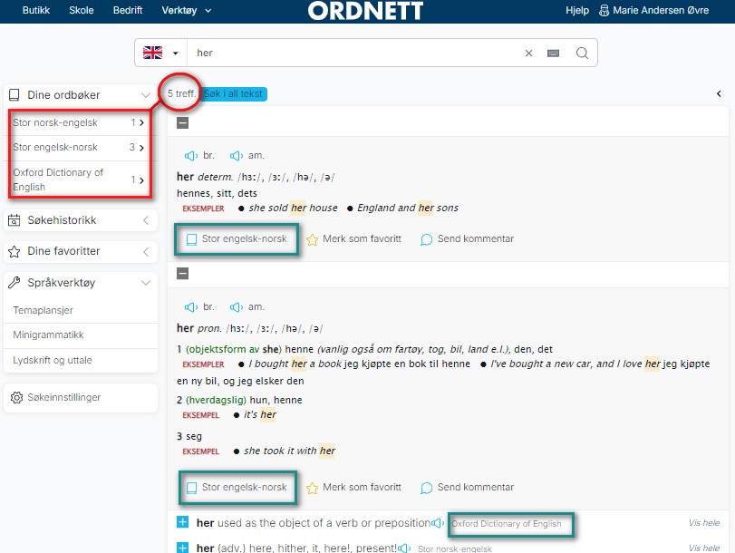Viewport: 735px width, 553px height.
Task: Click comment bubble icon in 'her determ.' entry
Action: pos(426,239)
